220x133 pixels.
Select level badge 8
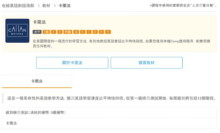pyautogui.click(x=95, y=32)
